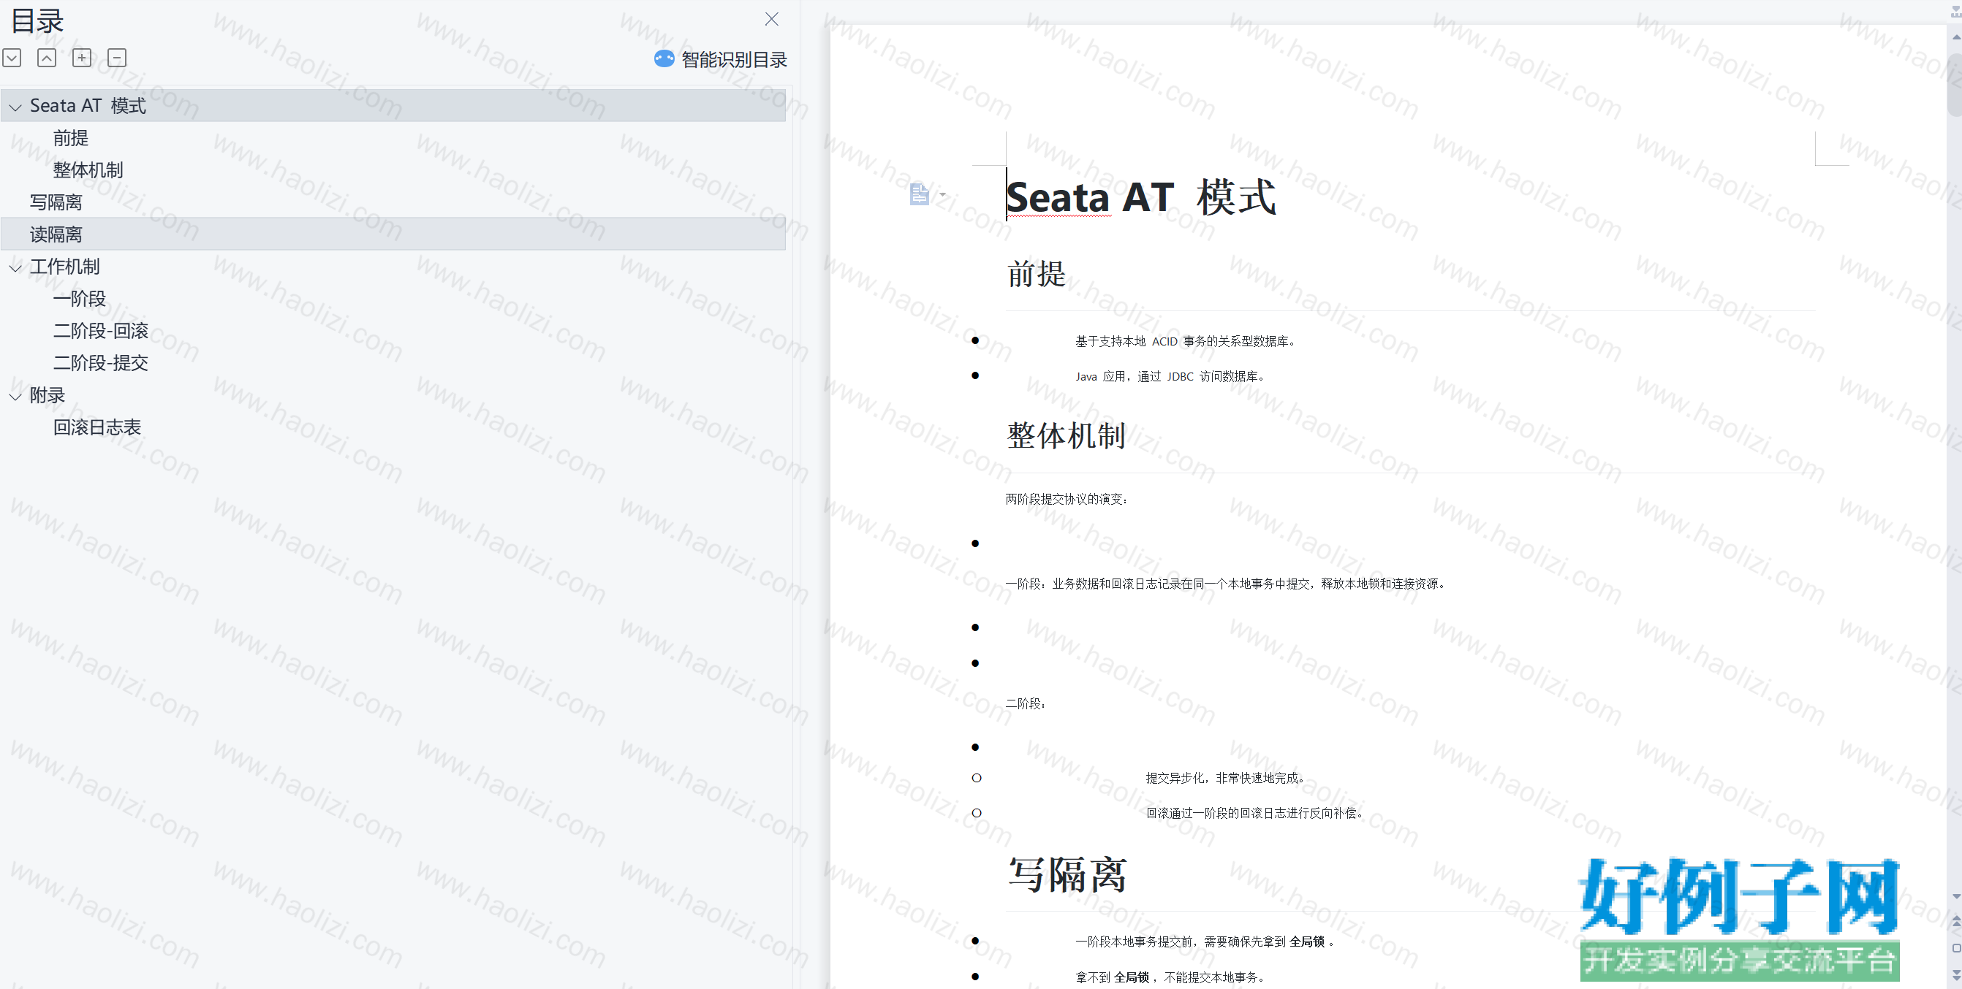Image resolution: width=1962 pixels, height=989 pixels.
Task: Open 回滚日志表 from the outline
Action: click(x=96, y=427)
